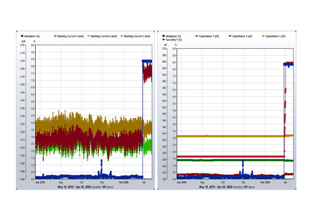Viewport: 316px width, 223px height.
Task: Select the Tan Delta 1 (%) legend label
Action: tap(173, 40)
